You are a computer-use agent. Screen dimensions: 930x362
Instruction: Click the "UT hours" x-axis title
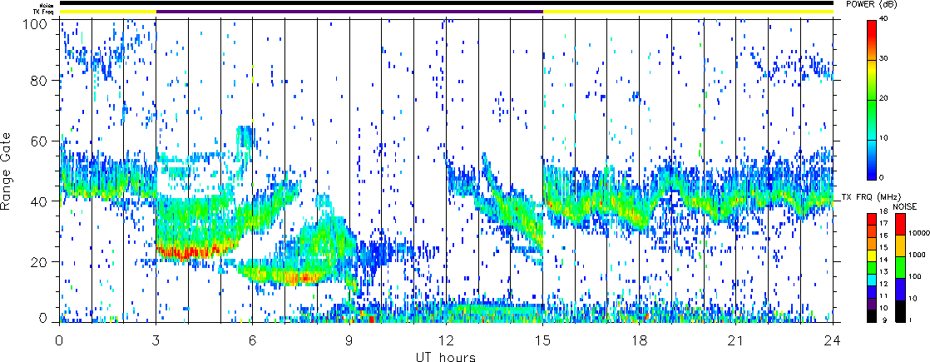[446, 357]
